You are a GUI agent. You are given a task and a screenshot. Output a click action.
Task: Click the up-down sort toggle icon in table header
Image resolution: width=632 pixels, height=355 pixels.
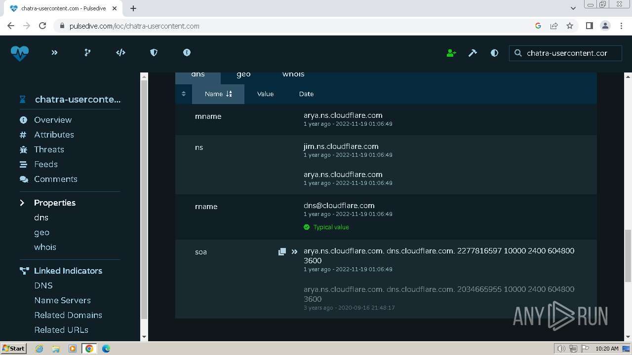coord(184,94)
